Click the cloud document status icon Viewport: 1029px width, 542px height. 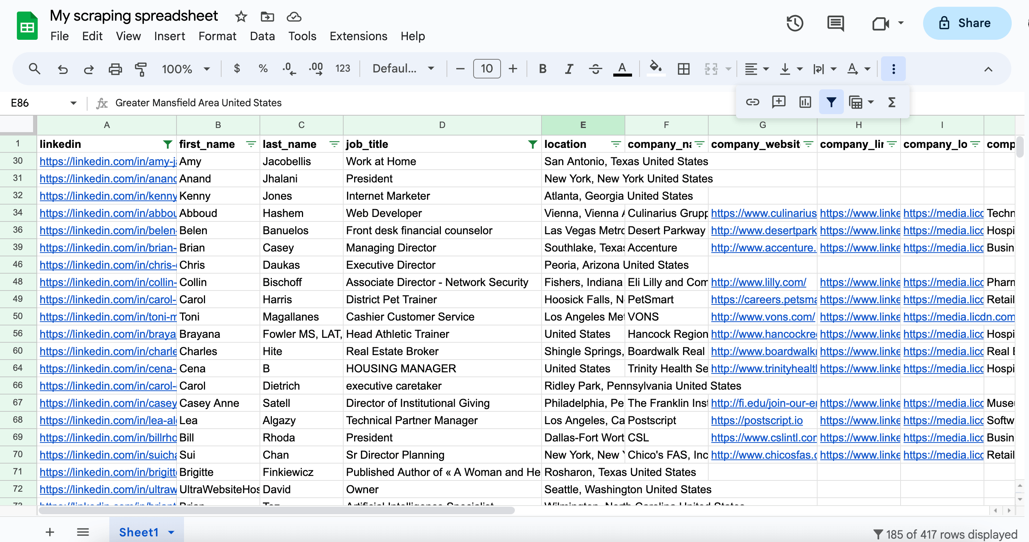(294, 17)
